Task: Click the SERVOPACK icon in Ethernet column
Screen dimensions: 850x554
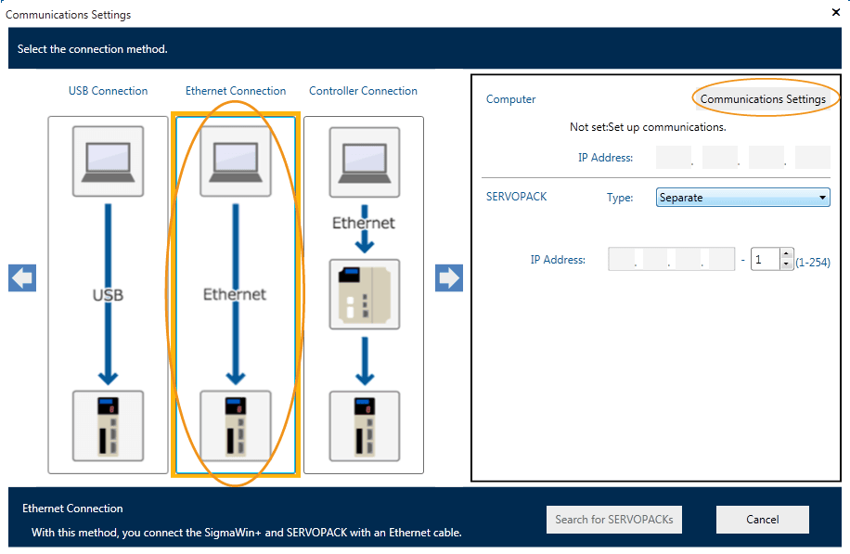Action: click(236, 426)
